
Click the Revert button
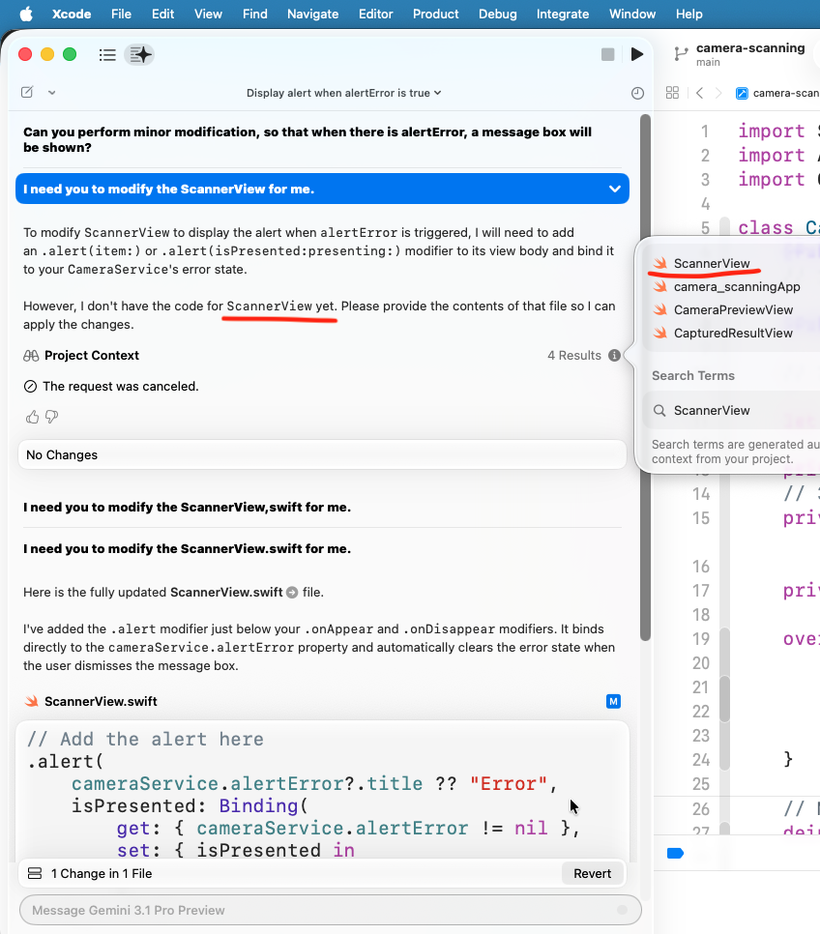coord(592,873)
